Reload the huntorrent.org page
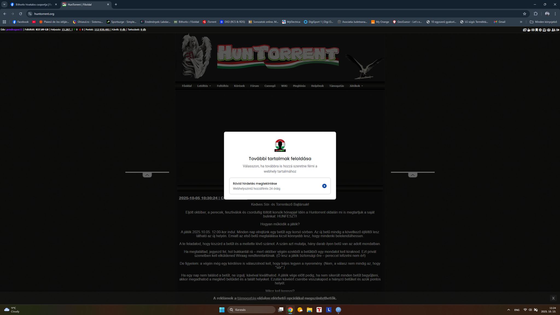560x315 pixels. pos(21,14)
